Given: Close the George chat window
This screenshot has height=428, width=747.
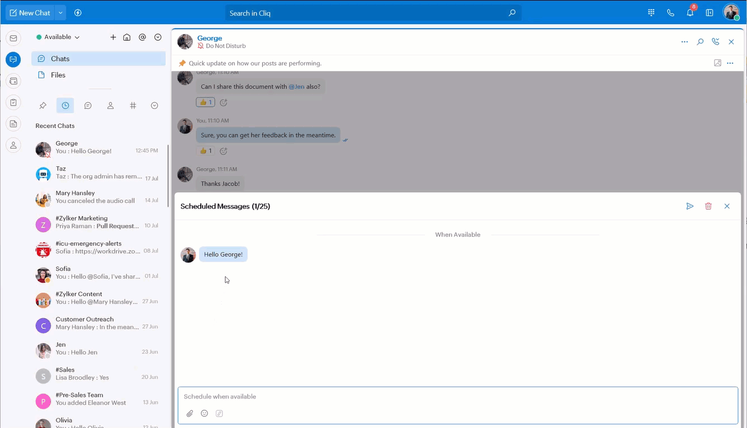Looking at the screenshot, I should click(x=731, y=42).
